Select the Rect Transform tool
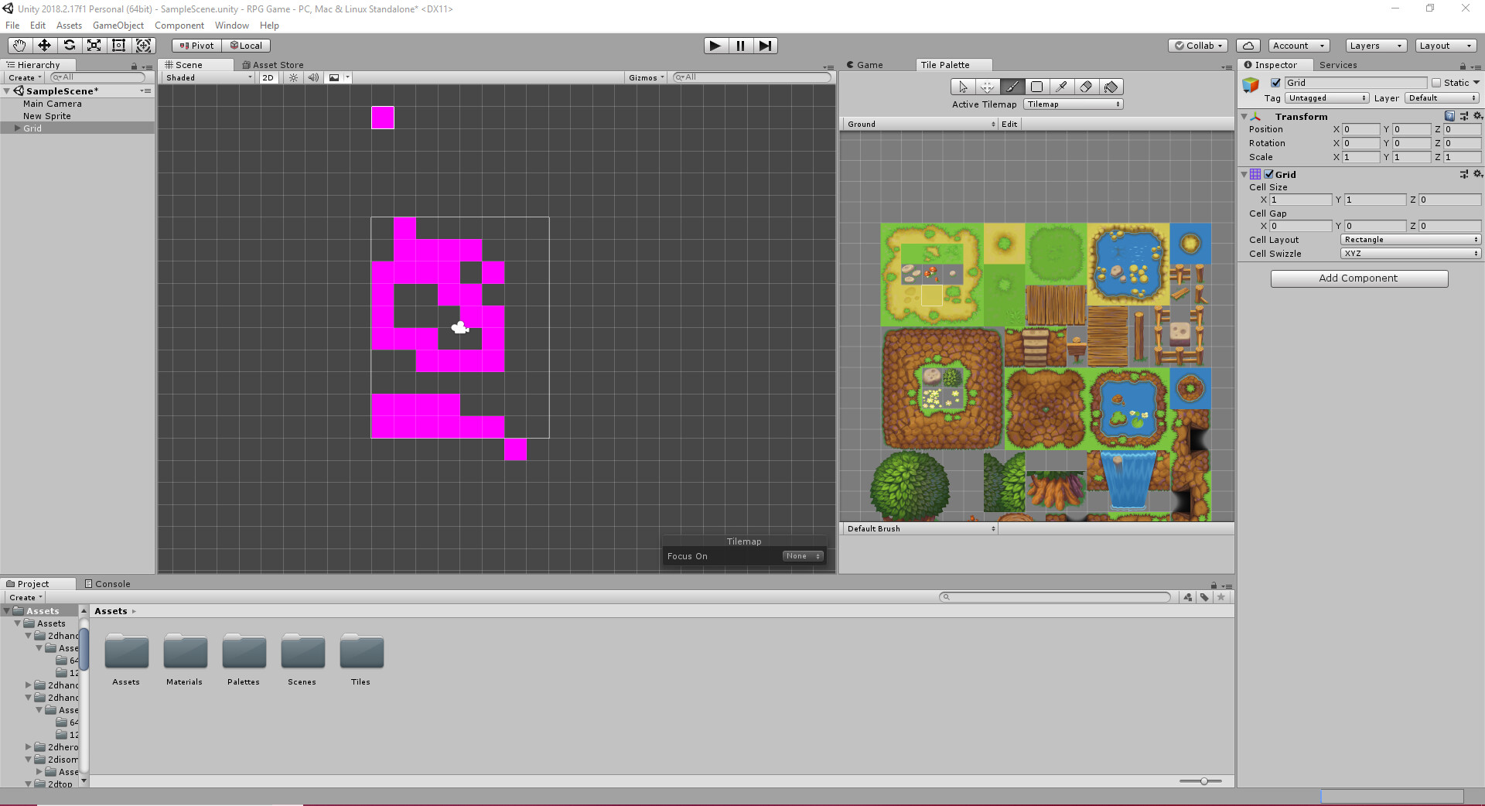 [118, 46]
